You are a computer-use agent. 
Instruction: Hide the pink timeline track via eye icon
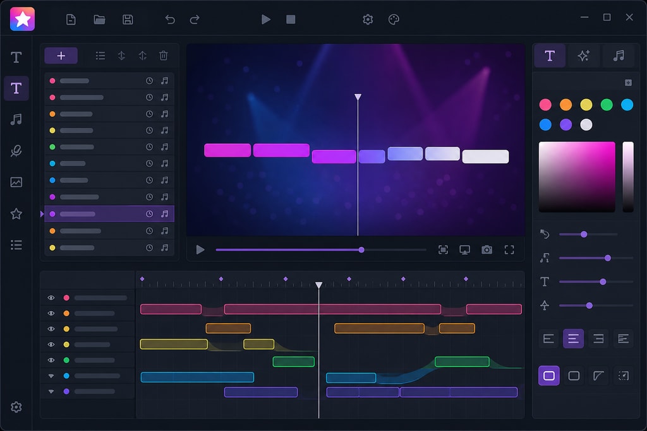(51, 297)
